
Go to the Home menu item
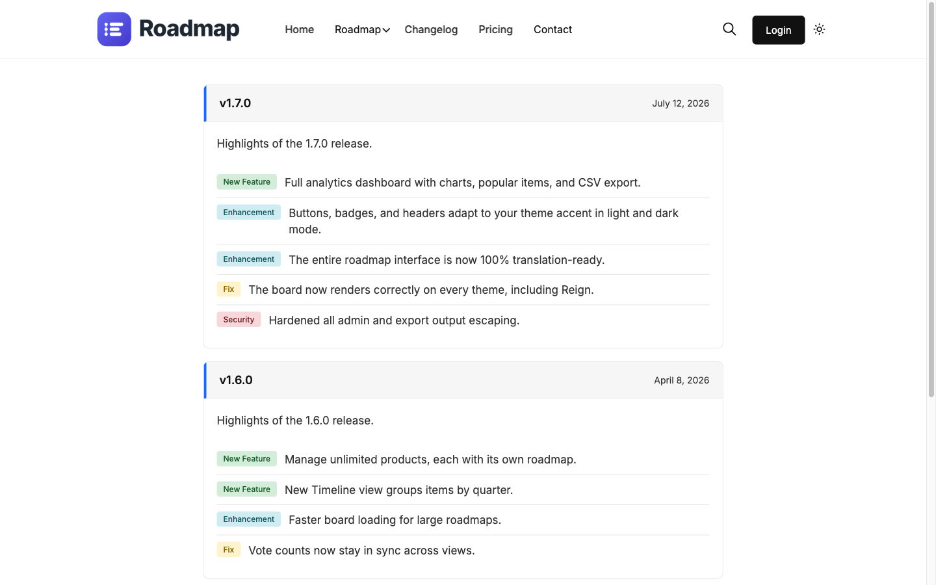tap(300, 29)
